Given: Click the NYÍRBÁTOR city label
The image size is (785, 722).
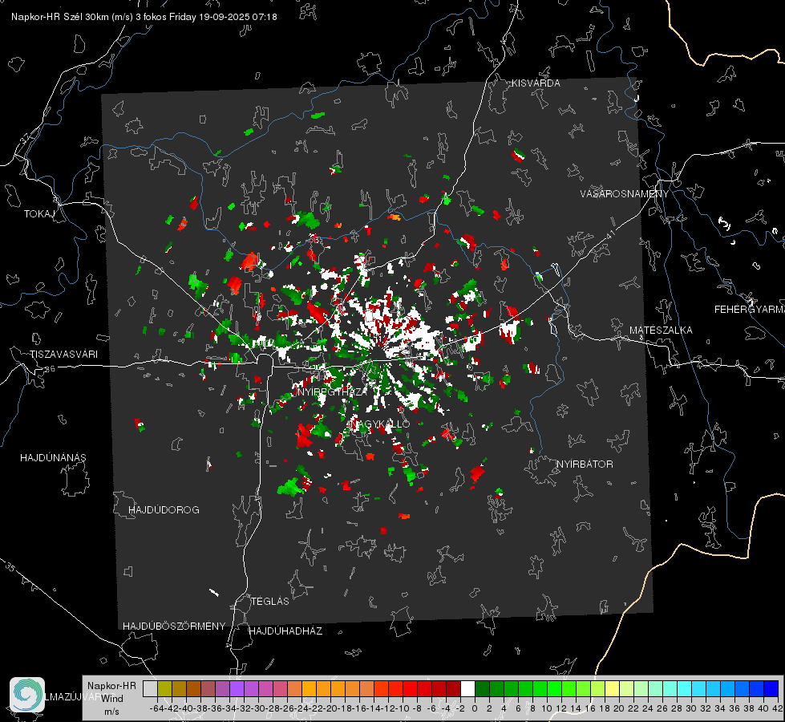Looking at the screenshot, I should coord(585,464).
